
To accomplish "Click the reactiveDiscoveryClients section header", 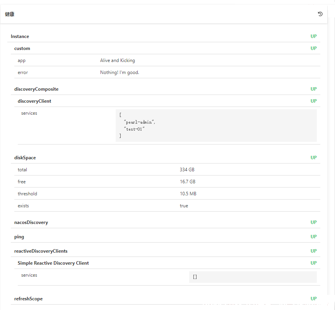I will pyautogui.click(x=166, y=251).
